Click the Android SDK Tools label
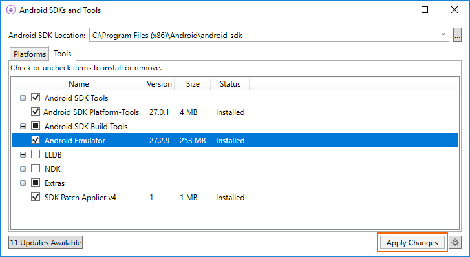This screenshot has width=470, height=257. pos(76,98)
